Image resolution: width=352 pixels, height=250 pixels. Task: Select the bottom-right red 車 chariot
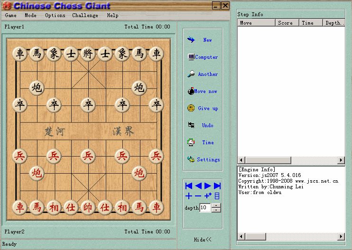coord(156,207)
